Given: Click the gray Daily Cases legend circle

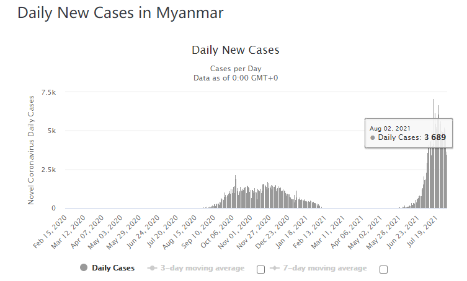Looking at the screenshot, I should pyautogui.click(x=83, y=268).
